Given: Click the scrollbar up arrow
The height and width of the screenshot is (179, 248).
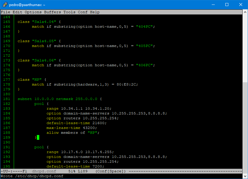Looking at the screenshot, I should (244, 11).
